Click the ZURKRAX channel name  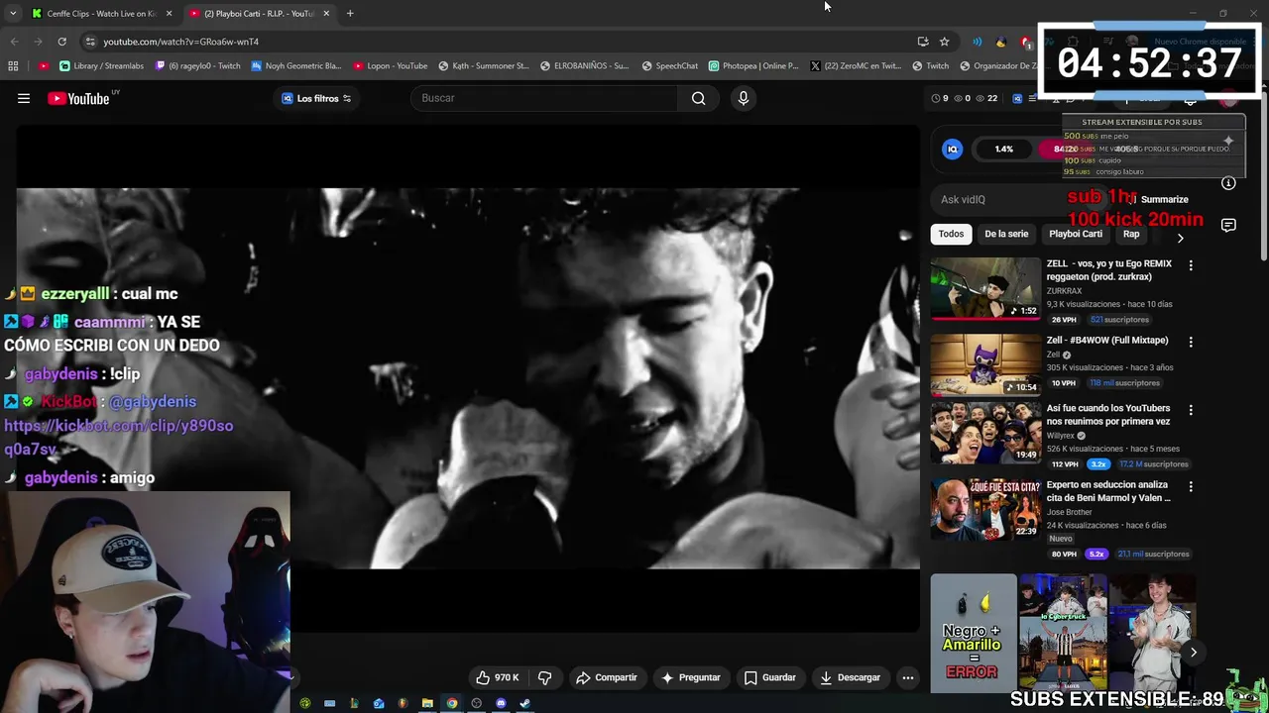(1064, 291)
